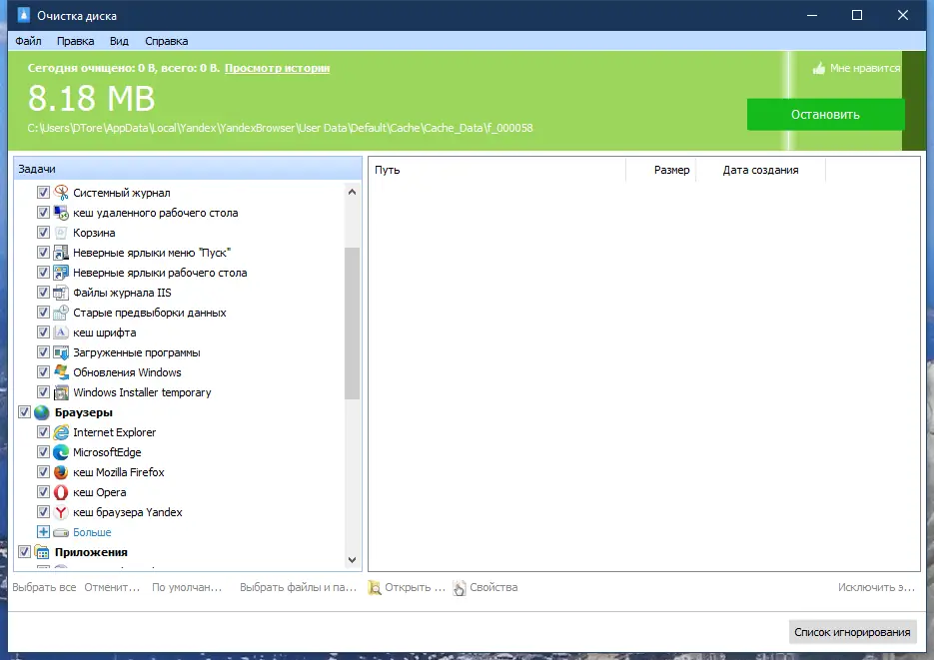Viewport: 934px width, 660px height.
Task: Click the Обновления Windows icon
Action: 61,372
